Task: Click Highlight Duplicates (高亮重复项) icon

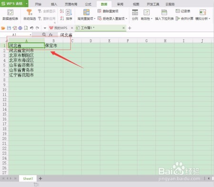Action: click(x=87, y=12)
